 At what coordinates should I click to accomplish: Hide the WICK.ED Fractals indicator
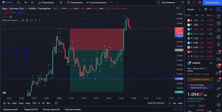pyautogui.click(x=23, y=20)
